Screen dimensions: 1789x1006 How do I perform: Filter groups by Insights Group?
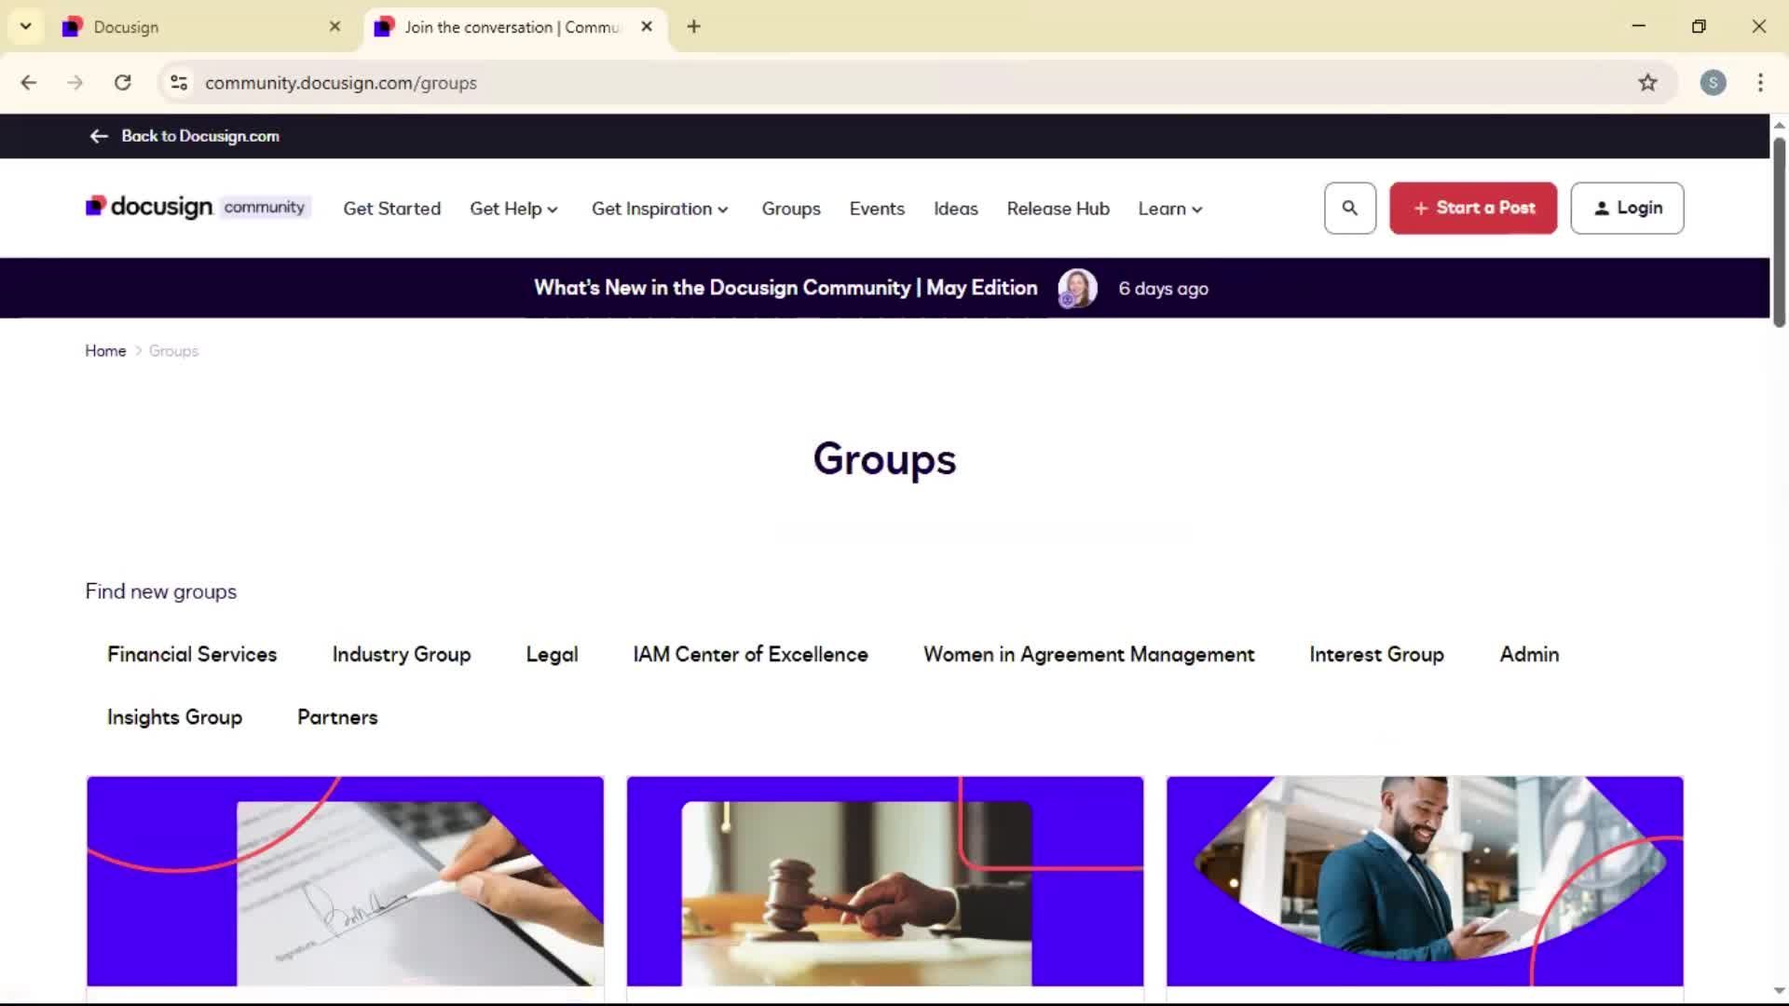tap(174, 717)
